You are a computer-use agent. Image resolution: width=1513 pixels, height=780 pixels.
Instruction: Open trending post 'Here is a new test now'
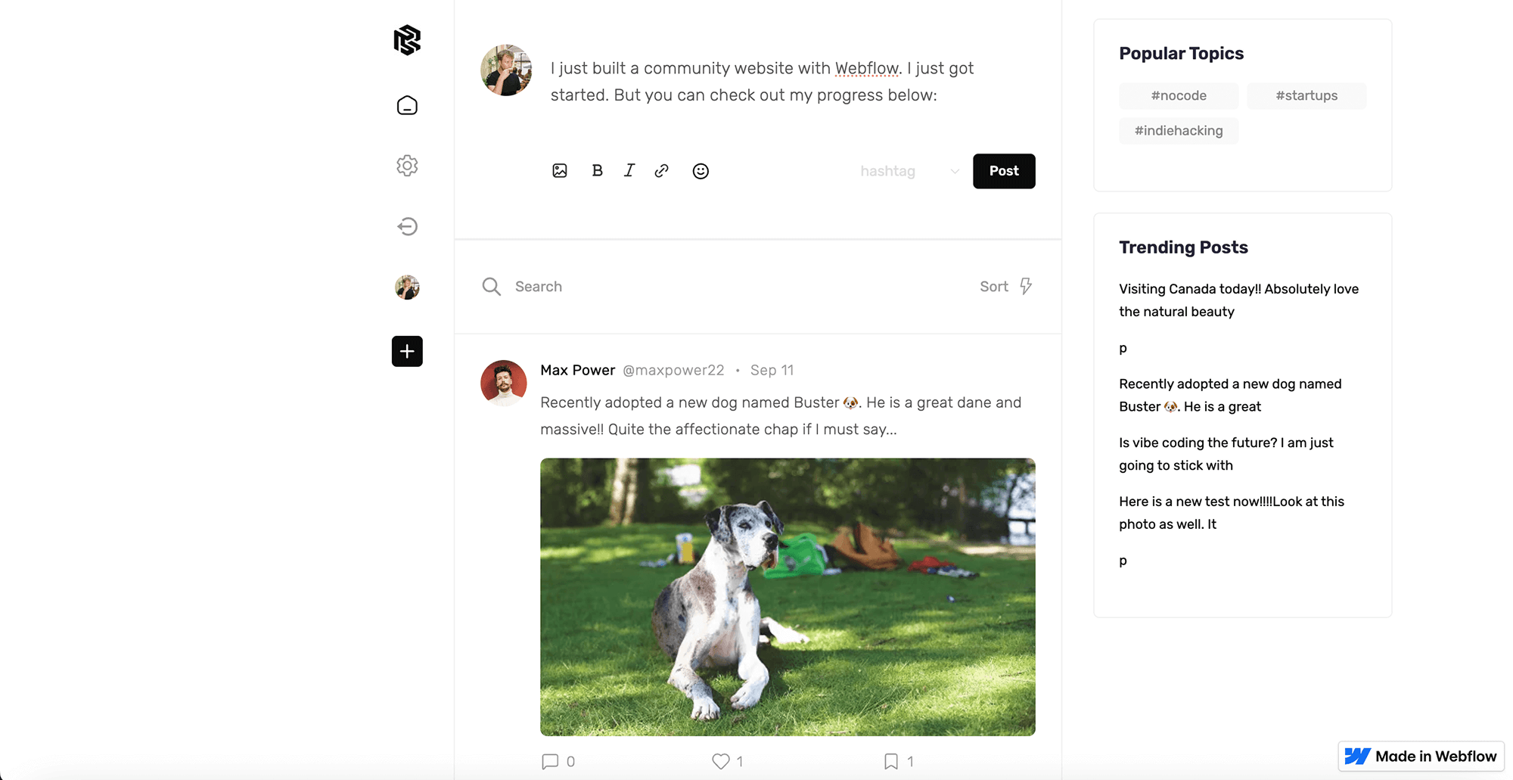(x=1232, y=513)
